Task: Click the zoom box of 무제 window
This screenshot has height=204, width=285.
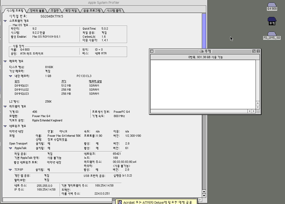Action: coord(254,51)
